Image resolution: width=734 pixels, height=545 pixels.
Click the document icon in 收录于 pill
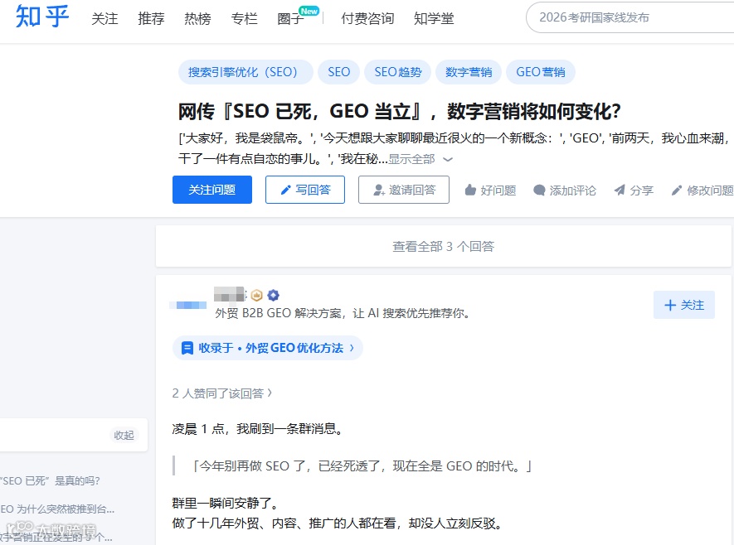click(x=187, y=348)
